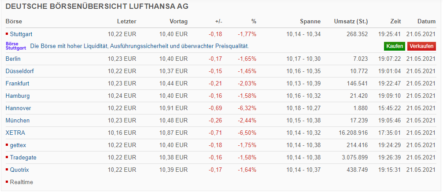Open the Stuttgart exchange link

(21, 34)
